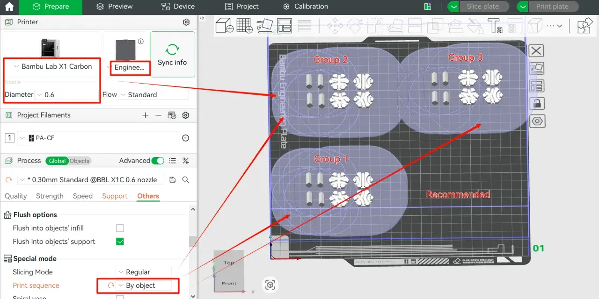Screen dimensions: 599x299
Task: Switch to the Preview tab
Action: click(115, 7)
